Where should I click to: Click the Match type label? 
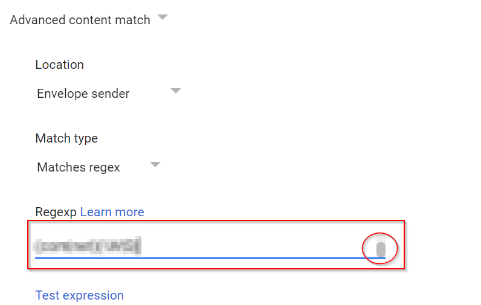click(x=66, y=138)
